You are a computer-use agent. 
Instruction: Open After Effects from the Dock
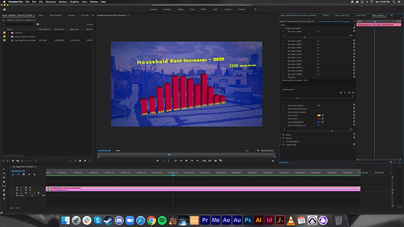(x=226, y=220)
